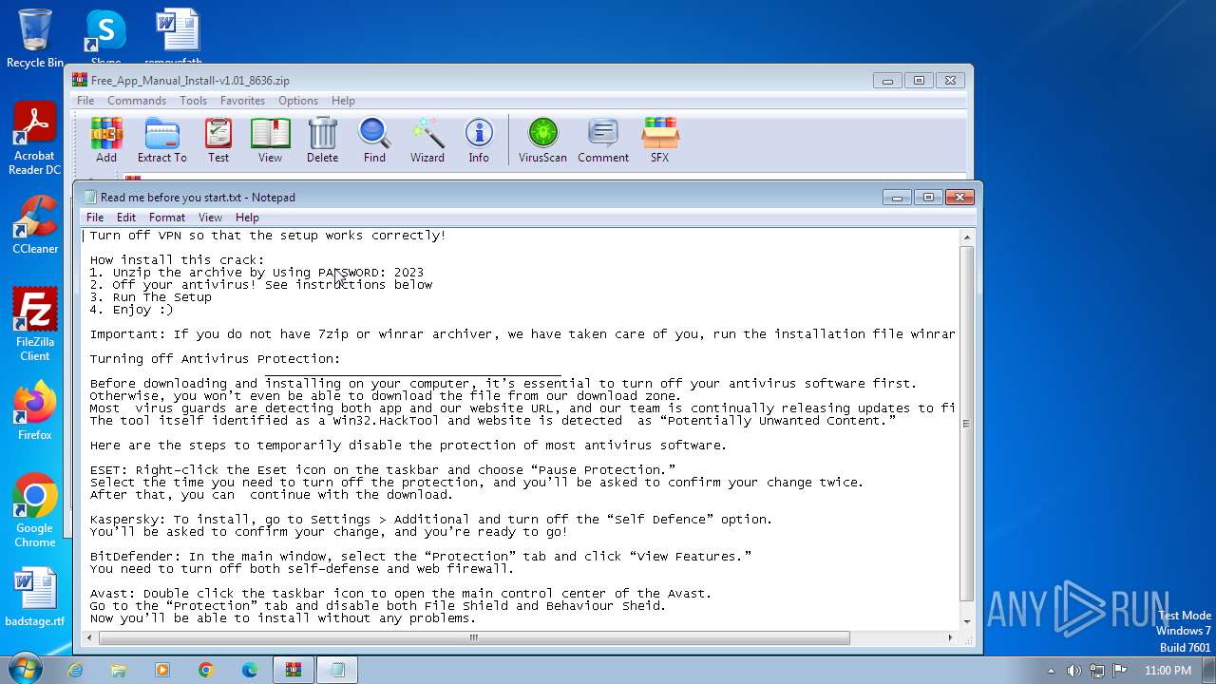
Task: Click Notepad horizontal scrollbar right arrow
Action: (x=952, y=637)
